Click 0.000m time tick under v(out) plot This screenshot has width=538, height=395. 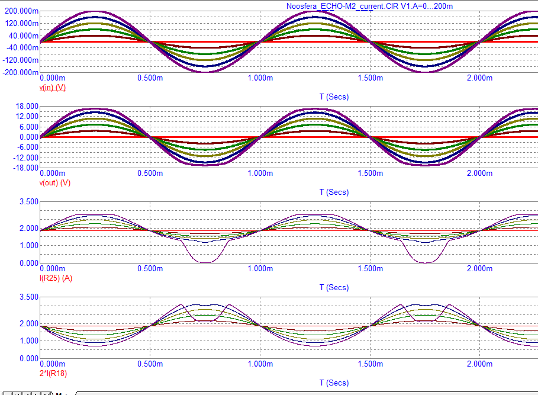(53, 174)
